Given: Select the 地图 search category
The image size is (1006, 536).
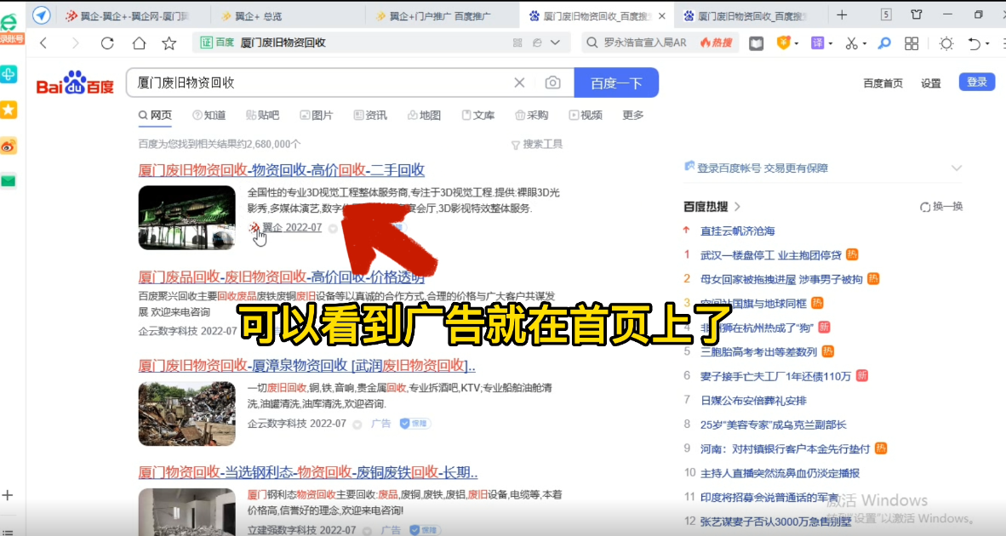Looking at the screenshot, I should coord(424,116).
